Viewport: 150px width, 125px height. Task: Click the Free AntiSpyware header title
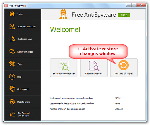point(94,15)
